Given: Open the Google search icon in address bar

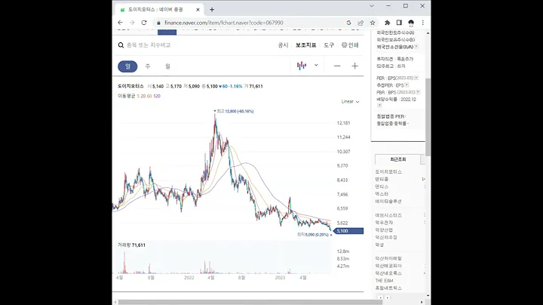Looking at the screenshot, I should [348, 23].
